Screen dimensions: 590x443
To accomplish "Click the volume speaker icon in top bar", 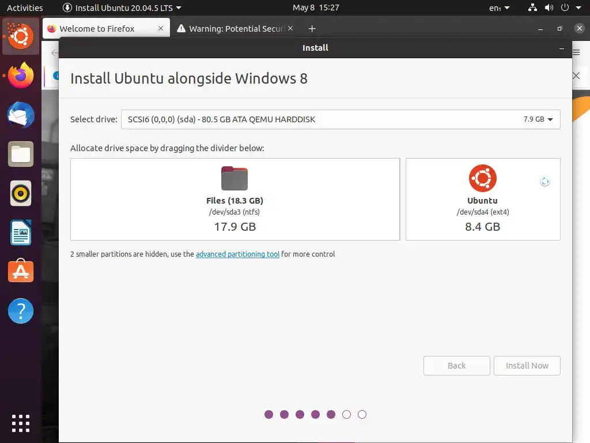I will pos(549,7).
